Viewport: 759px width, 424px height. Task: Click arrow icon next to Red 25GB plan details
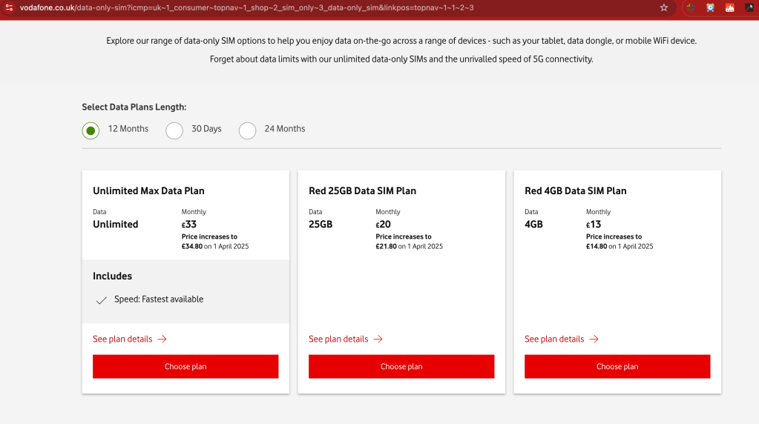(378, 339)
